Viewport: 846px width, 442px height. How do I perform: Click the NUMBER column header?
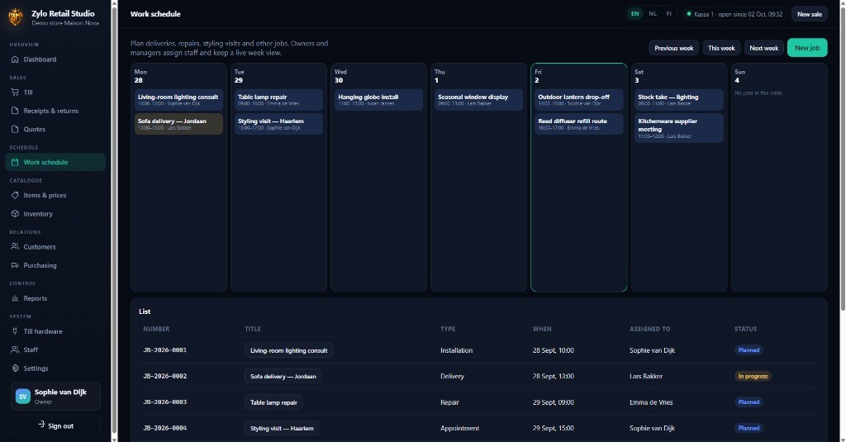tap(156, 329)
